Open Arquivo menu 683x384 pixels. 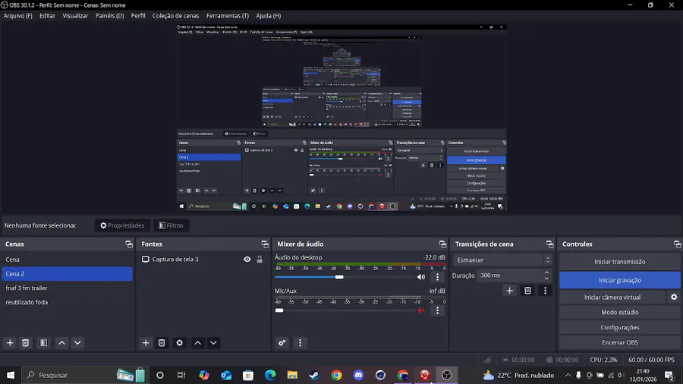click(18, 16)
